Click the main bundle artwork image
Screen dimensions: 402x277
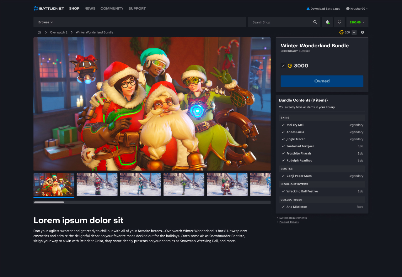pos(152,104)
